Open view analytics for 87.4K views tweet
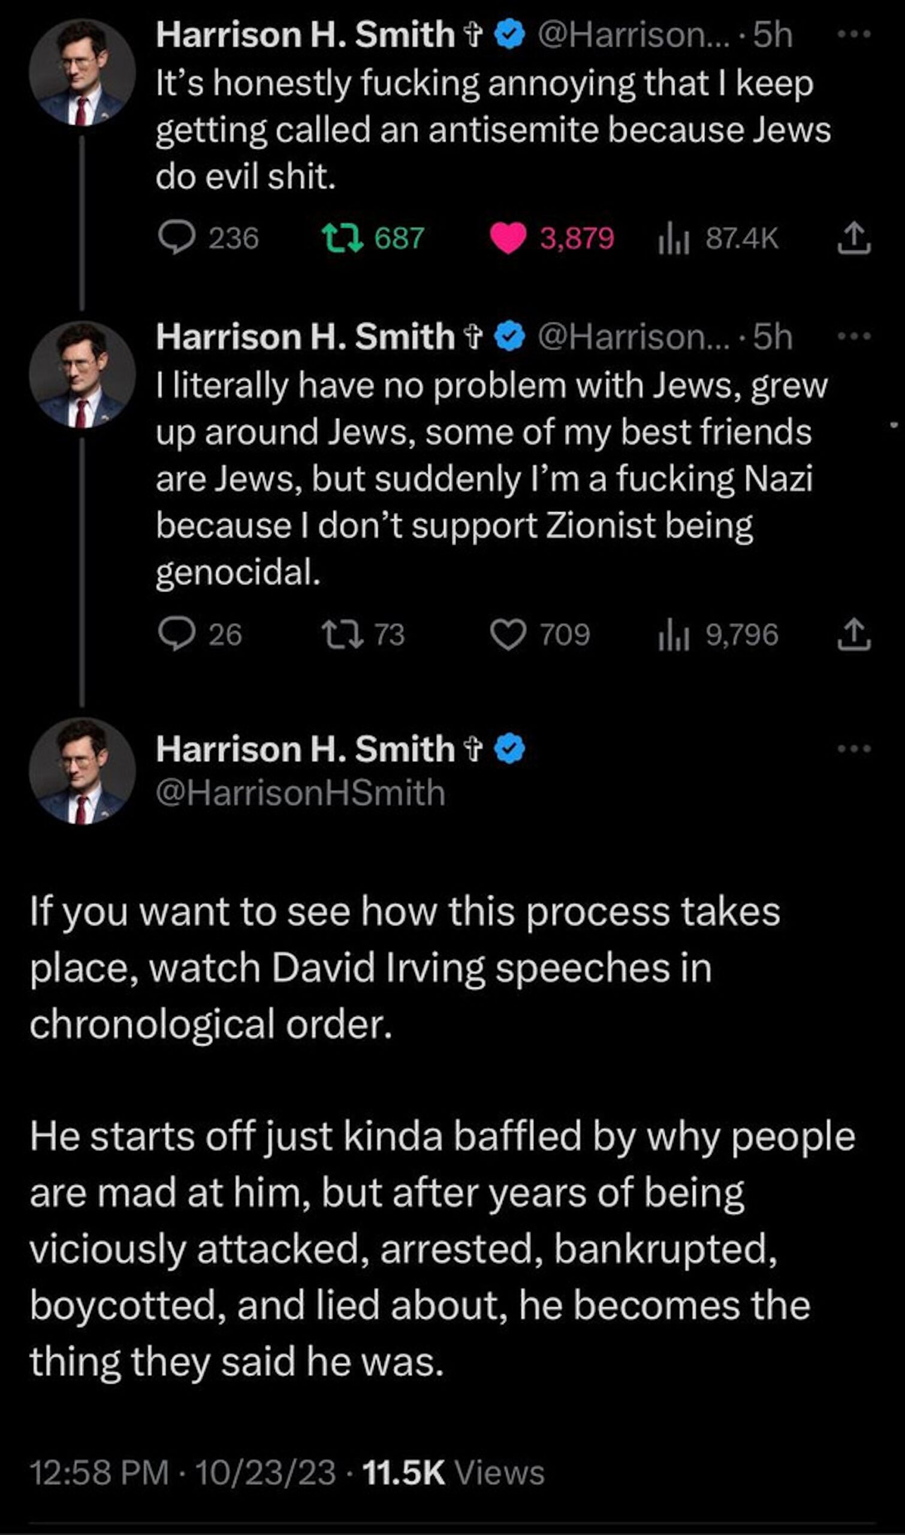This screenshot has width=905, height=1535. point(673,239)
